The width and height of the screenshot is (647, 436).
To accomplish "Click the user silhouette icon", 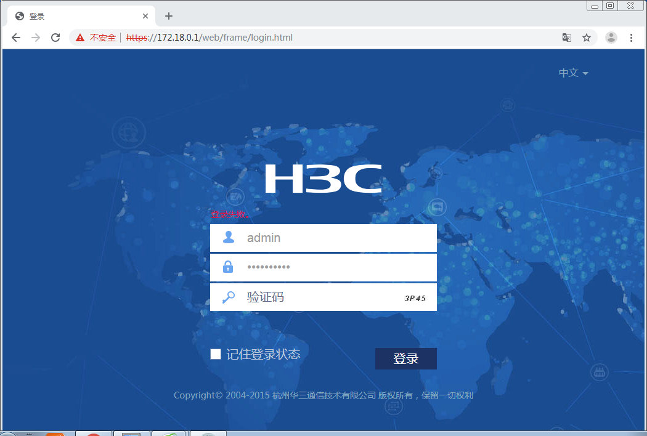I will pos(228,237).
